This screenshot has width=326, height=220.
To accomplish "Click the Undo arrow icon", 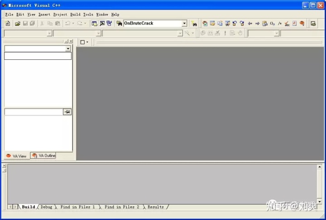I will tap(68, 23).
